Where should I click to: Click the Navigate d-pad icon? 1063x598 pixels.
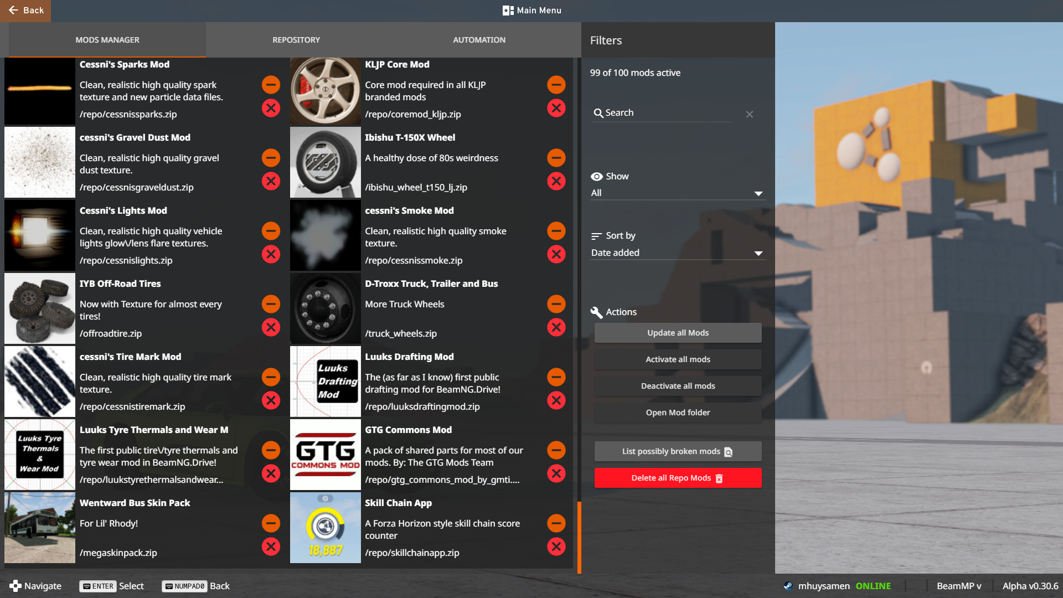[16, 586]
